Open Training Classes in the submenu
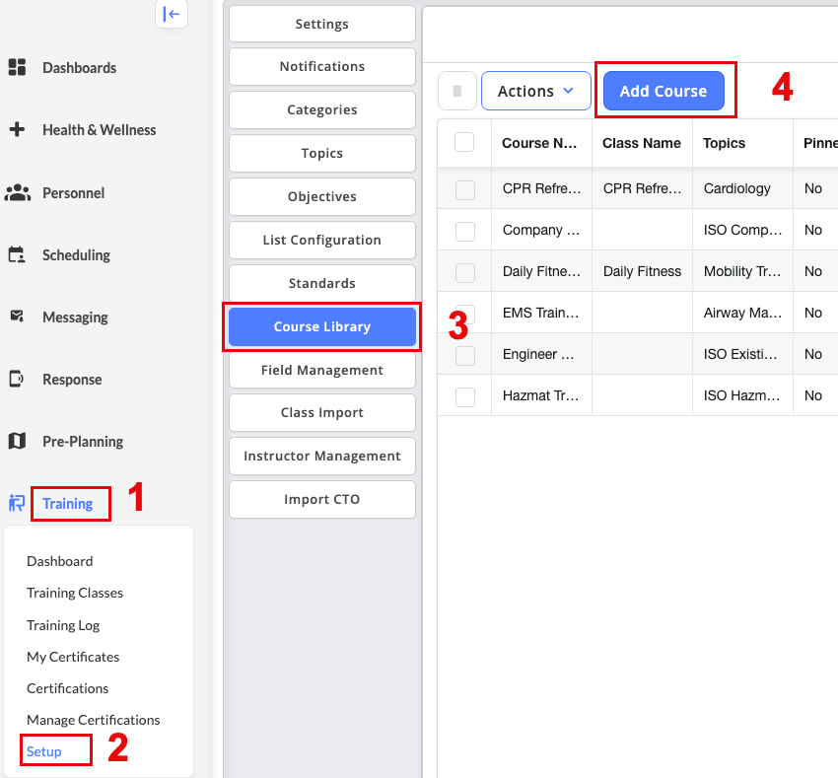The image size is (838, 778). [75, 593]
